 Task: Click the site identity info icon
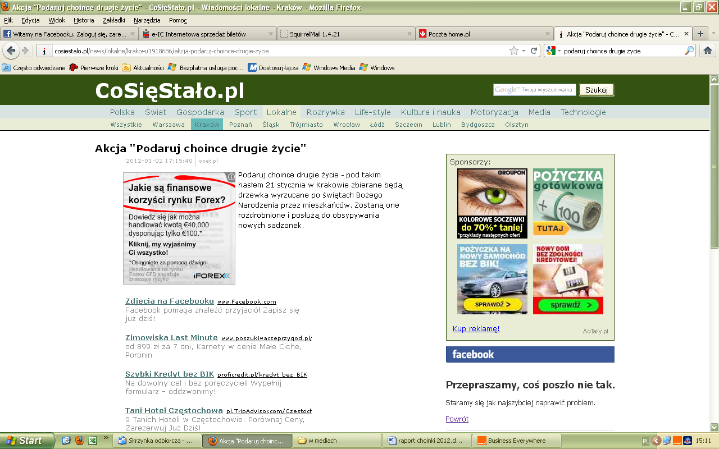pyautogui.click(x=44, y=51)
